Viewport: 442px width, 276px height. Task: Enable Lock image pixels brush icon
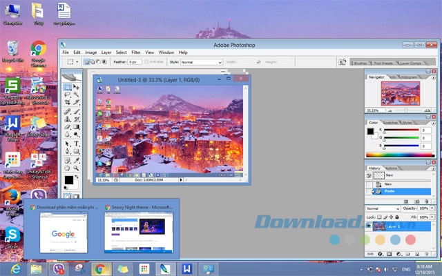(x=385, y=217)
